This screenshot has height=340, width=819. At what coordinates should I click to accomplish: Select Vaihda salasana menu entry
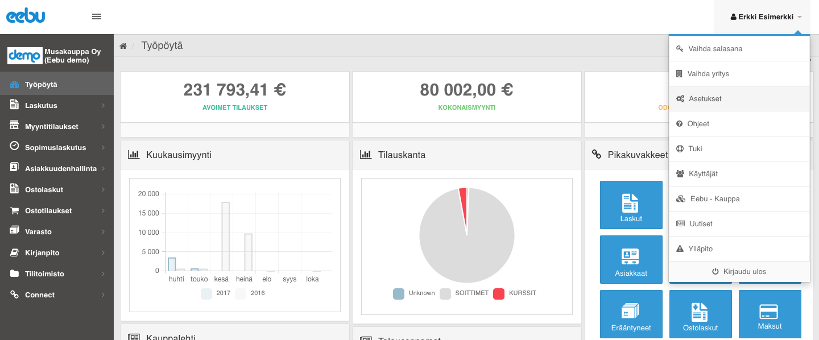pos(715,49)
